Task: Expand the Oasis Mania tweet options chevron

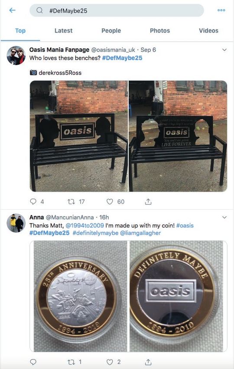Action: [x=224, y=50]
